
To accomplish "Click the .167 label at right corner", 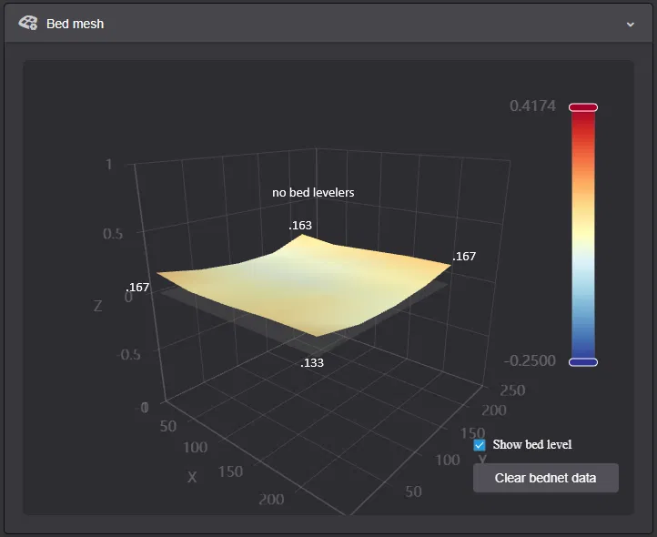I will pos(464,256).
